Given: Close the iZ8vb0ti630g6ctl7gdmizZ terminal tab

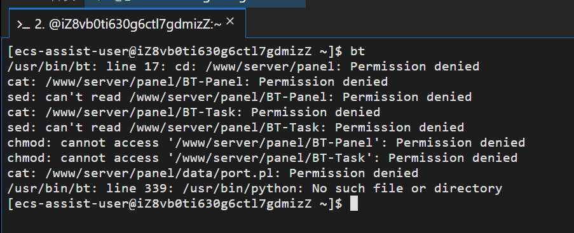Looking at the screenshot, I should tap(230, 22).
